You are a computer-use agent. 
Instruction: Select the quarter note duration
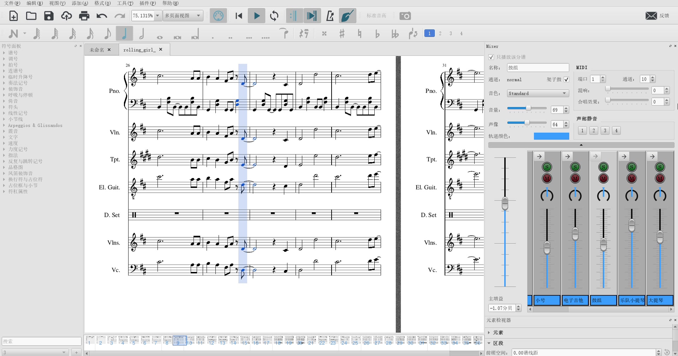click(x=125, y=33)
